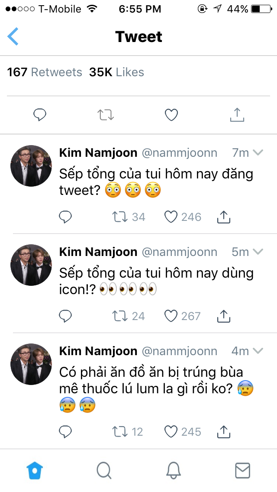Share the main tweet

point(237,115)
